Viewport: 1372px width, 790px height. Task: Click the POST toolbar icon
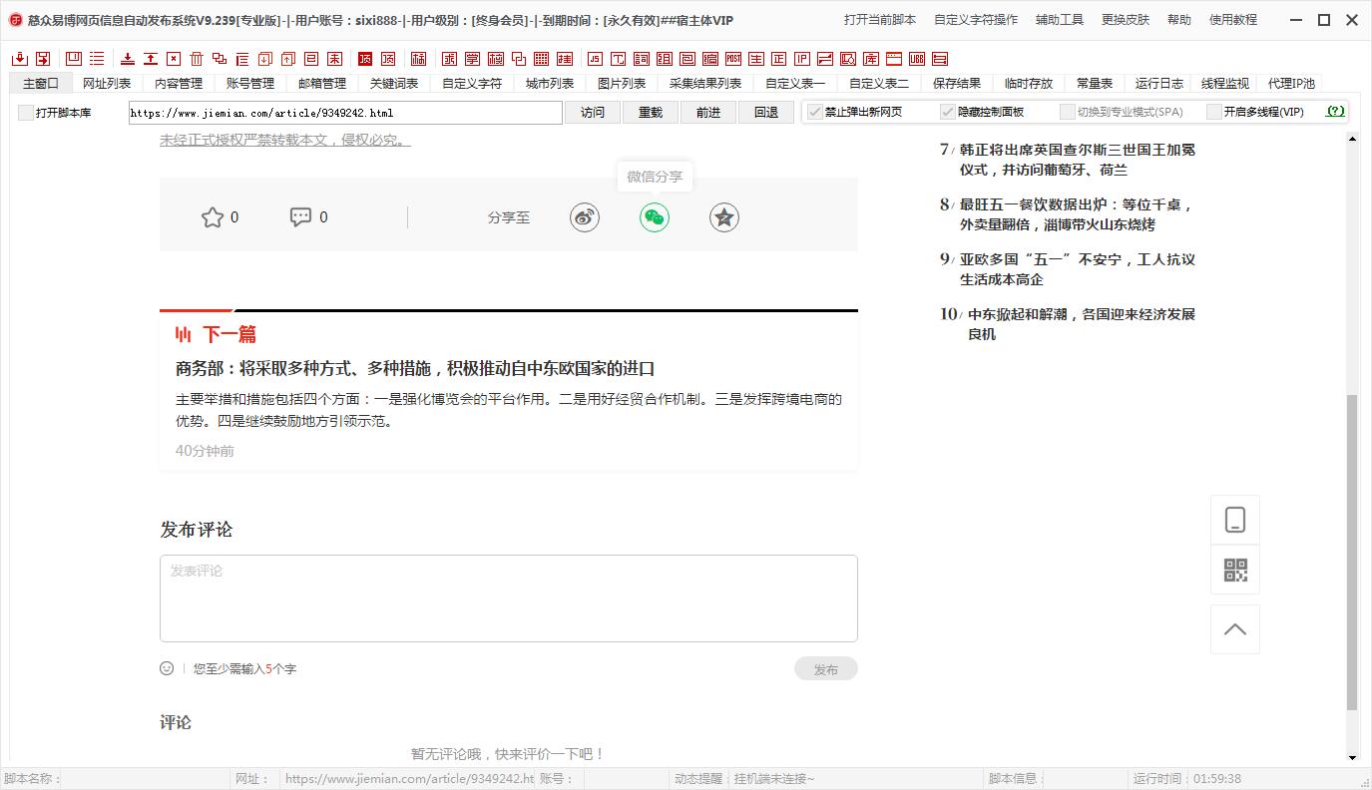click(x=732, y=59)
